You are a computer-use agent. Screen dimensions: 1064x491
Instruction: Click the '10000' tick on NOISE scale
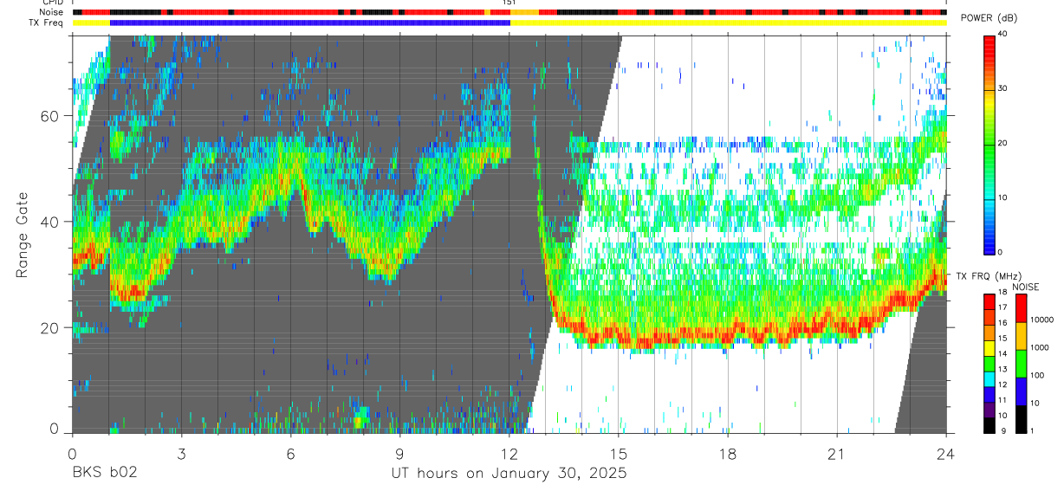pyautogui.click(x=1042, y=320)
